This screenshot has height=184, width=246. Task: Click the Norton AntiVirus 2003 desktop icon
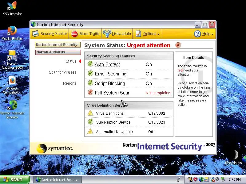click(x=12, y=60)
